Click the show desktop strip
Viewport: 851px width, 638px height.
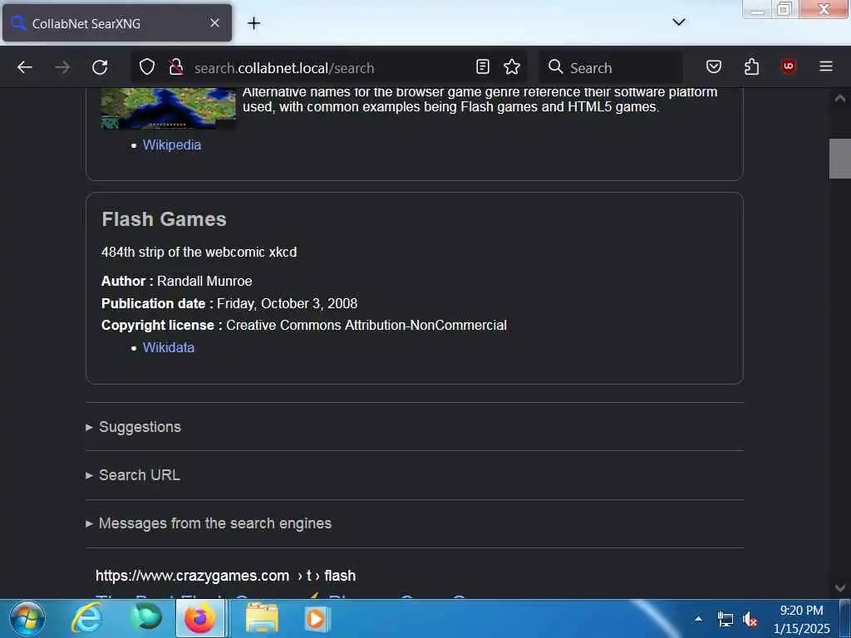point(845,618)
